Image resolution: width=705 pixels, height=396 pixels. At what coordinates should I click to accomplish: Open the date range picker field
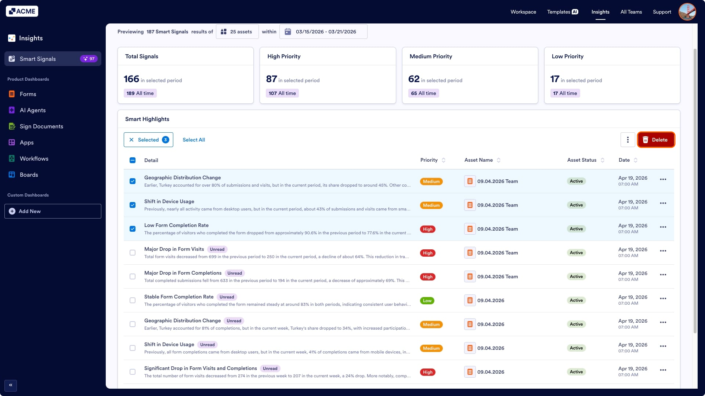(x=323, y=32)
